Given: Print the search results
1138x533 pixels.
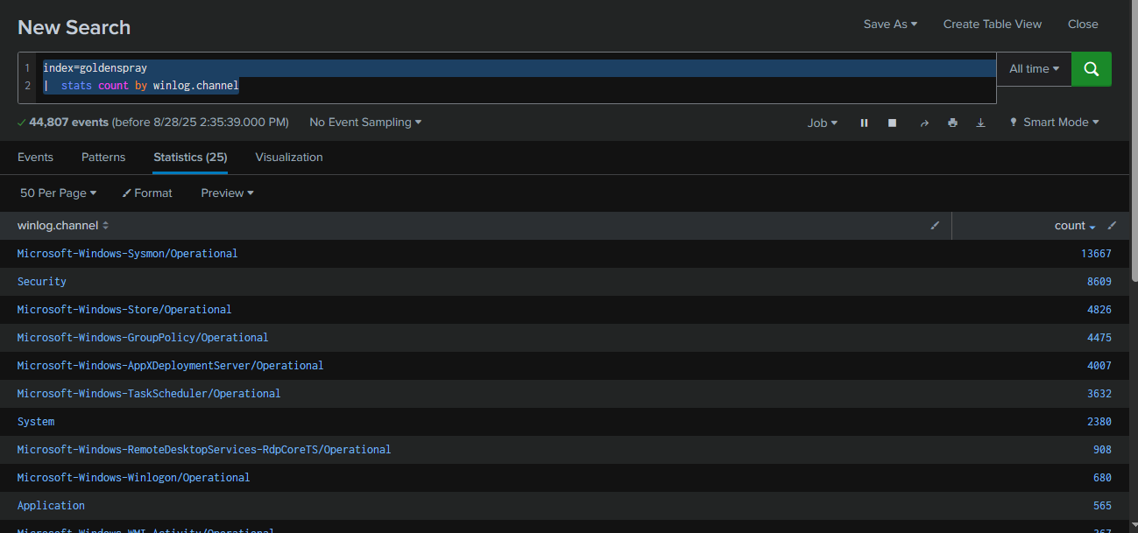Looking at the screenshot, I should [952, 123].
